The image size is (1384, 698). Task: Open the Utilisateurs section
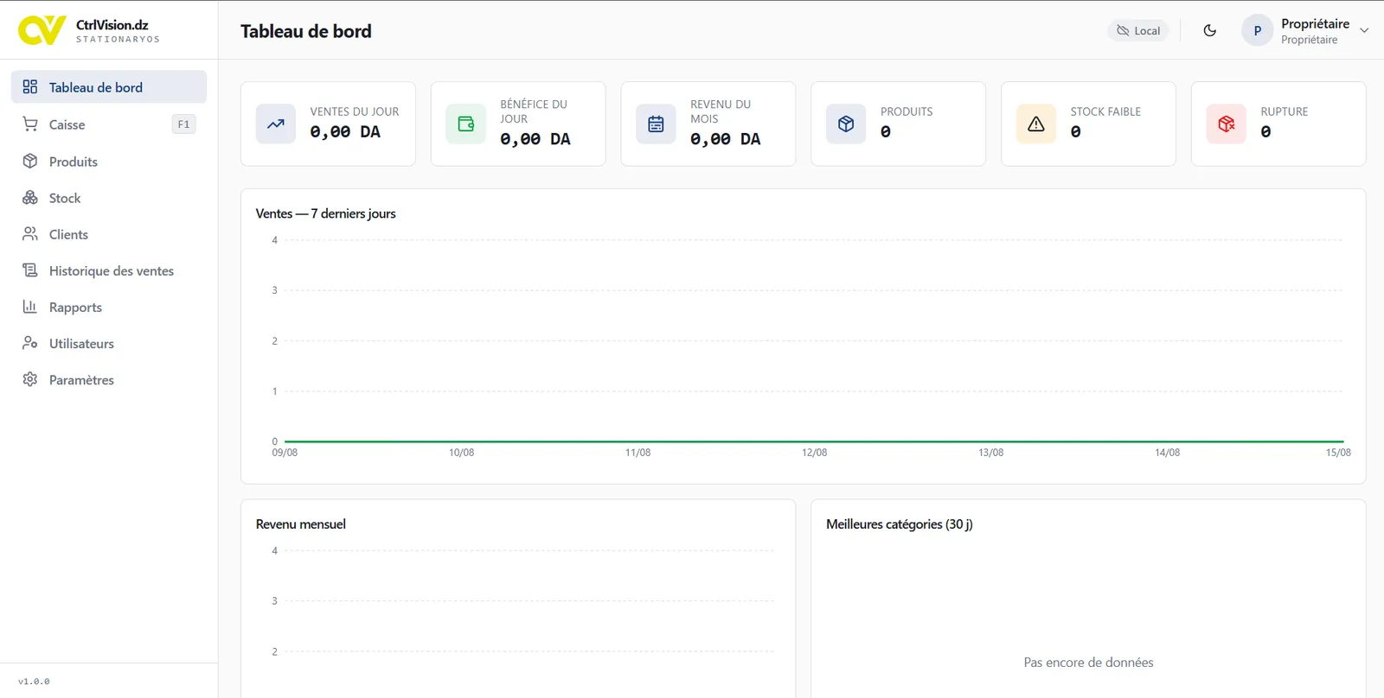pos(109,343)
